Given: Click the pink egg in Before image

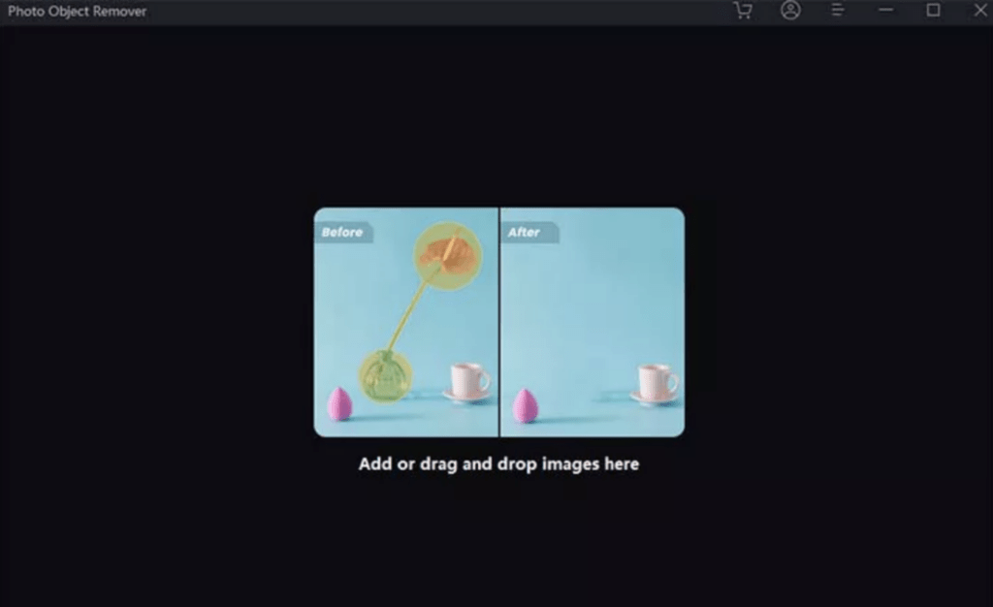Looking at the screenshot, I should [338, 404].
